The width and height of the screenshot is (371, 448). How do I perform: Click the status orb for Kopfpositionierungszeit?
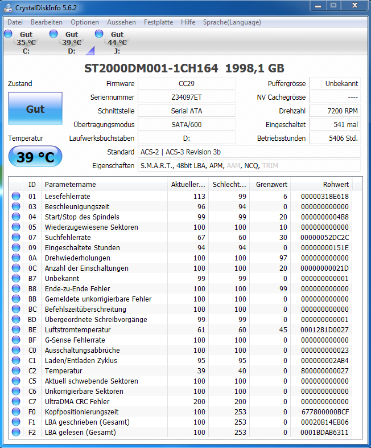point(16,412)
